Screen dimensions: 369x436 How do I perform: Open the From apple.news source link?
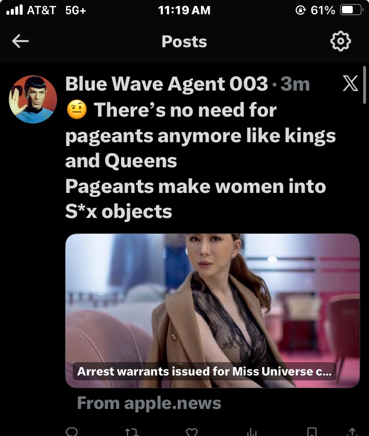[149, 403]
